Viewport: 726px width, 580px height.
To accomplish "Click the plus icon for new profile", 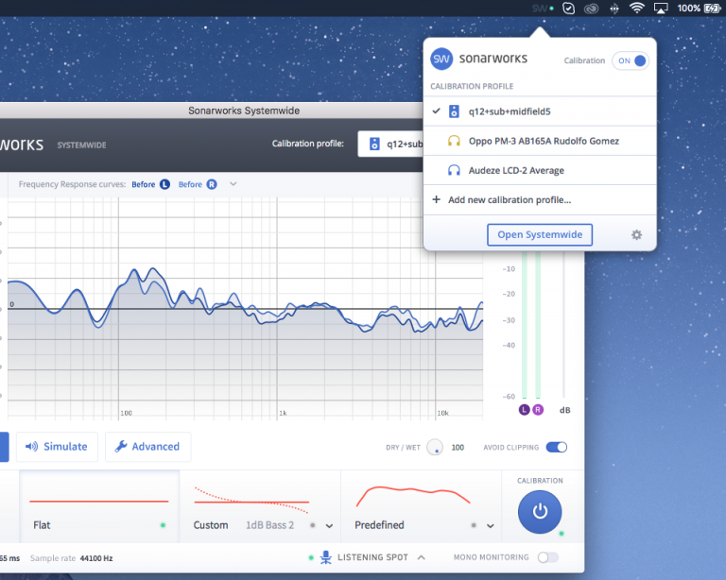I will [x=436, y=199].
